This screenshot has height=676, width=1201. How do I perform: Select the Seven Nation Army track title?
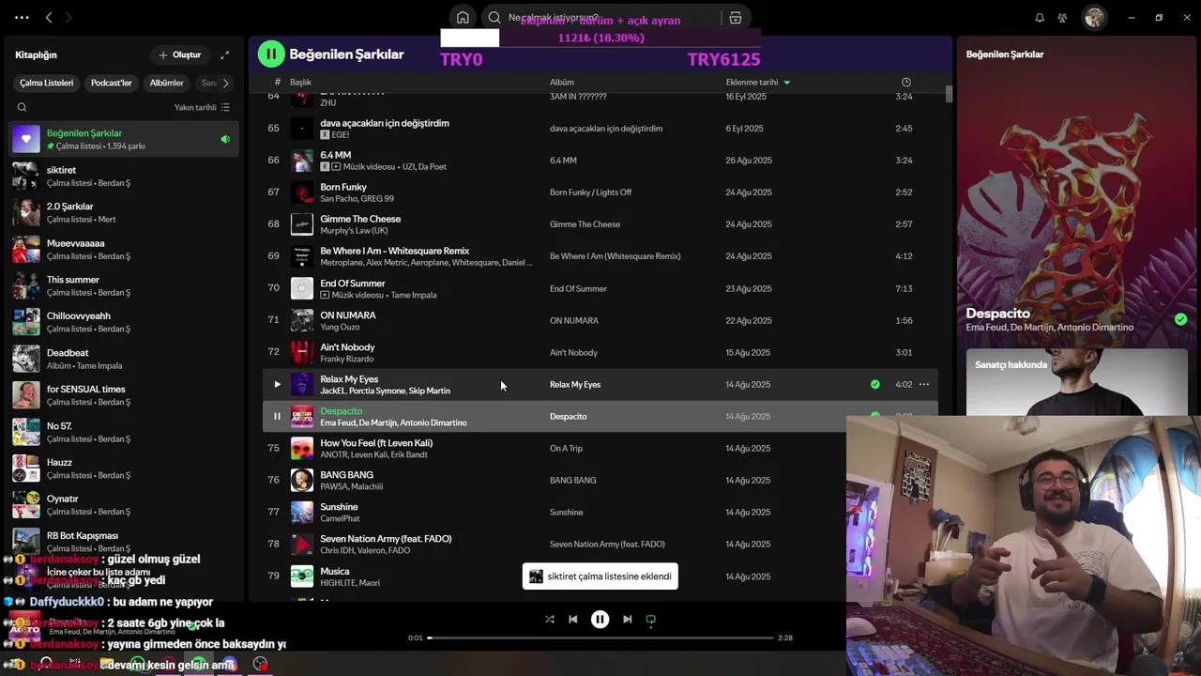pyautogui.click(x=386, y=538)
